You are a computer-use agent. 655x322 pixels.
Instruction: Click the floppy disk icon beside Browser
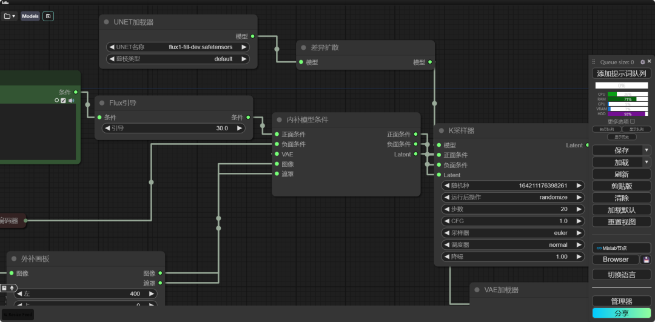click(x=646, y=260)
